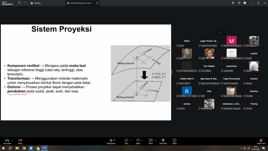
Task: Select Muhammad Adriansyah's pink M avatar
Action: (x=232, y=41)
